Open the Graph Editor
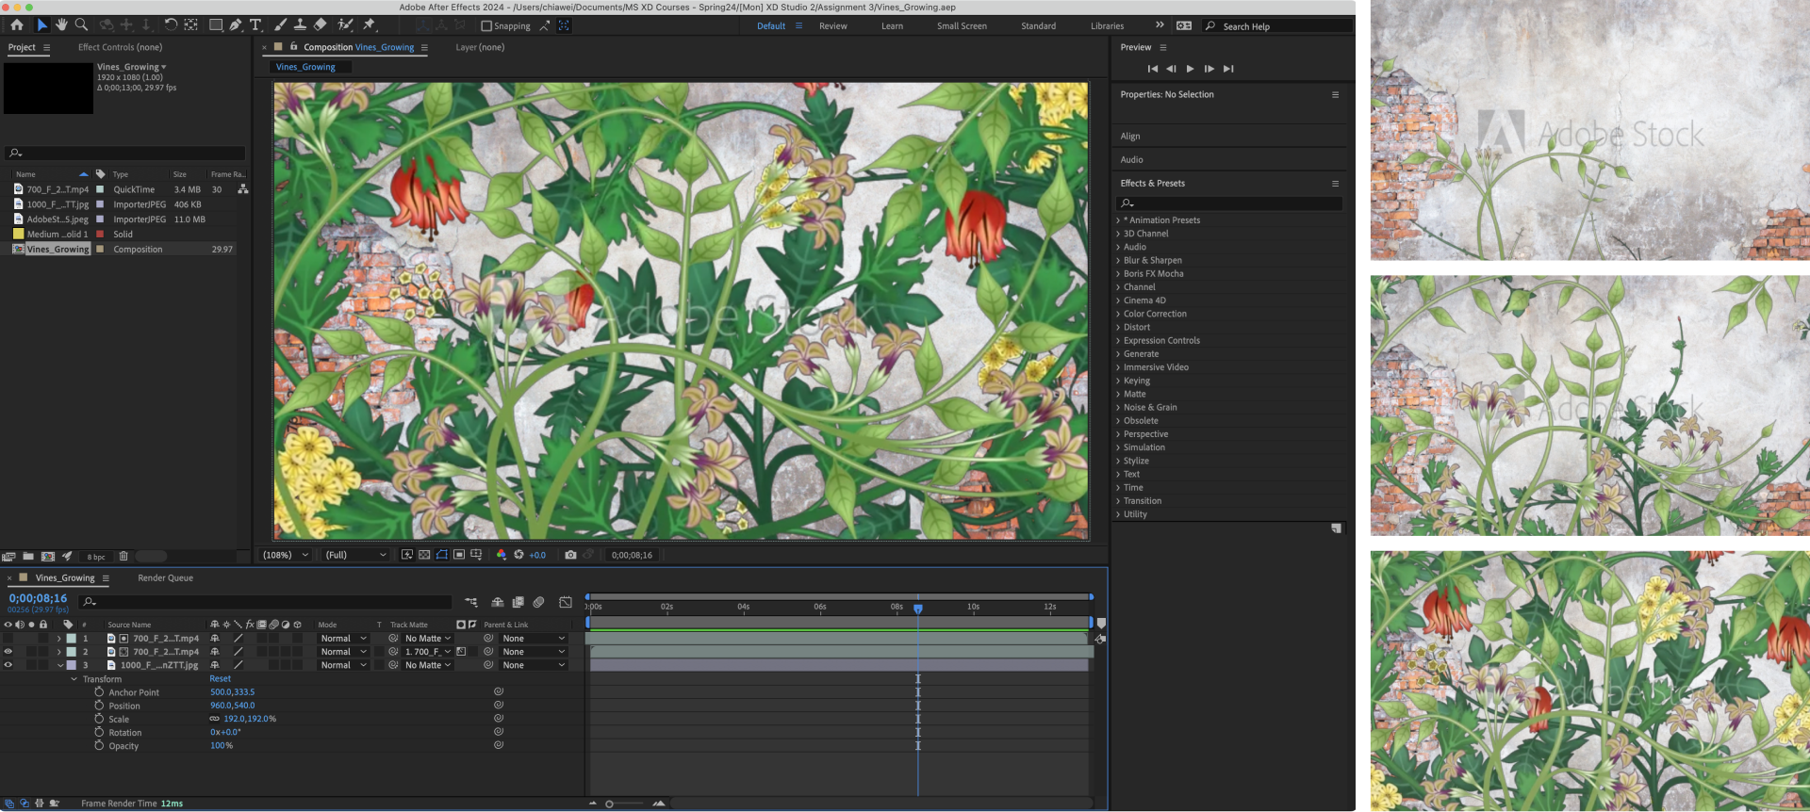 coord(566,602)
